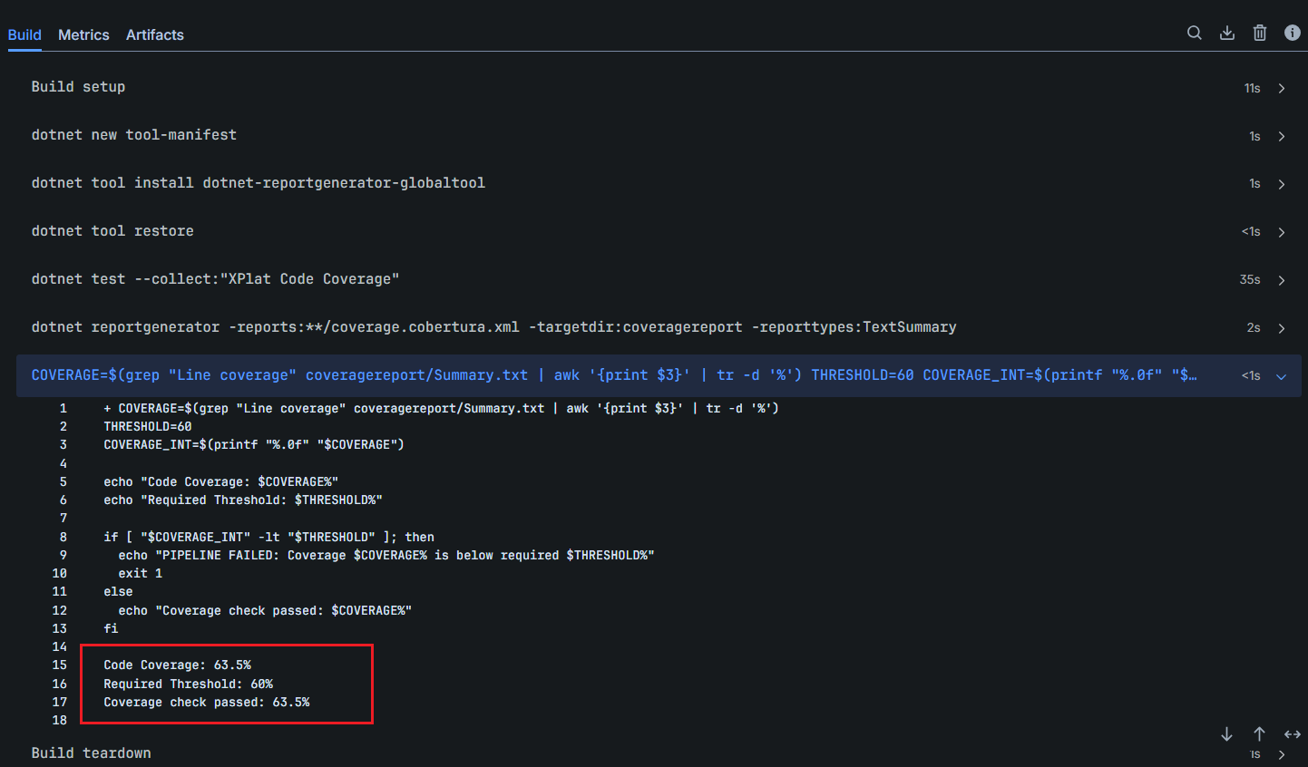The image size is (1308, 767).
Task: Select the 'Code Coverage: 63.5%' output line
Action: 179,665
